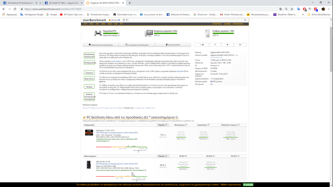Click the help icon beside the PC Εκτέλεση heading
This screenshot has width=333, height=187.
177,117
